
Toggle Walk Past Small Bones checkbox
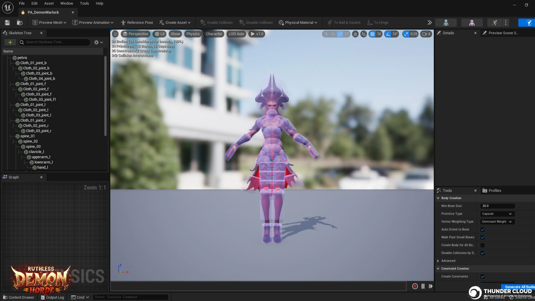click(483, 237)
